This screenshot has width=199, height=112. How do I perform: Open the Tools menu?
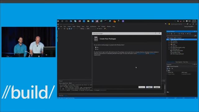click(87, 26)
